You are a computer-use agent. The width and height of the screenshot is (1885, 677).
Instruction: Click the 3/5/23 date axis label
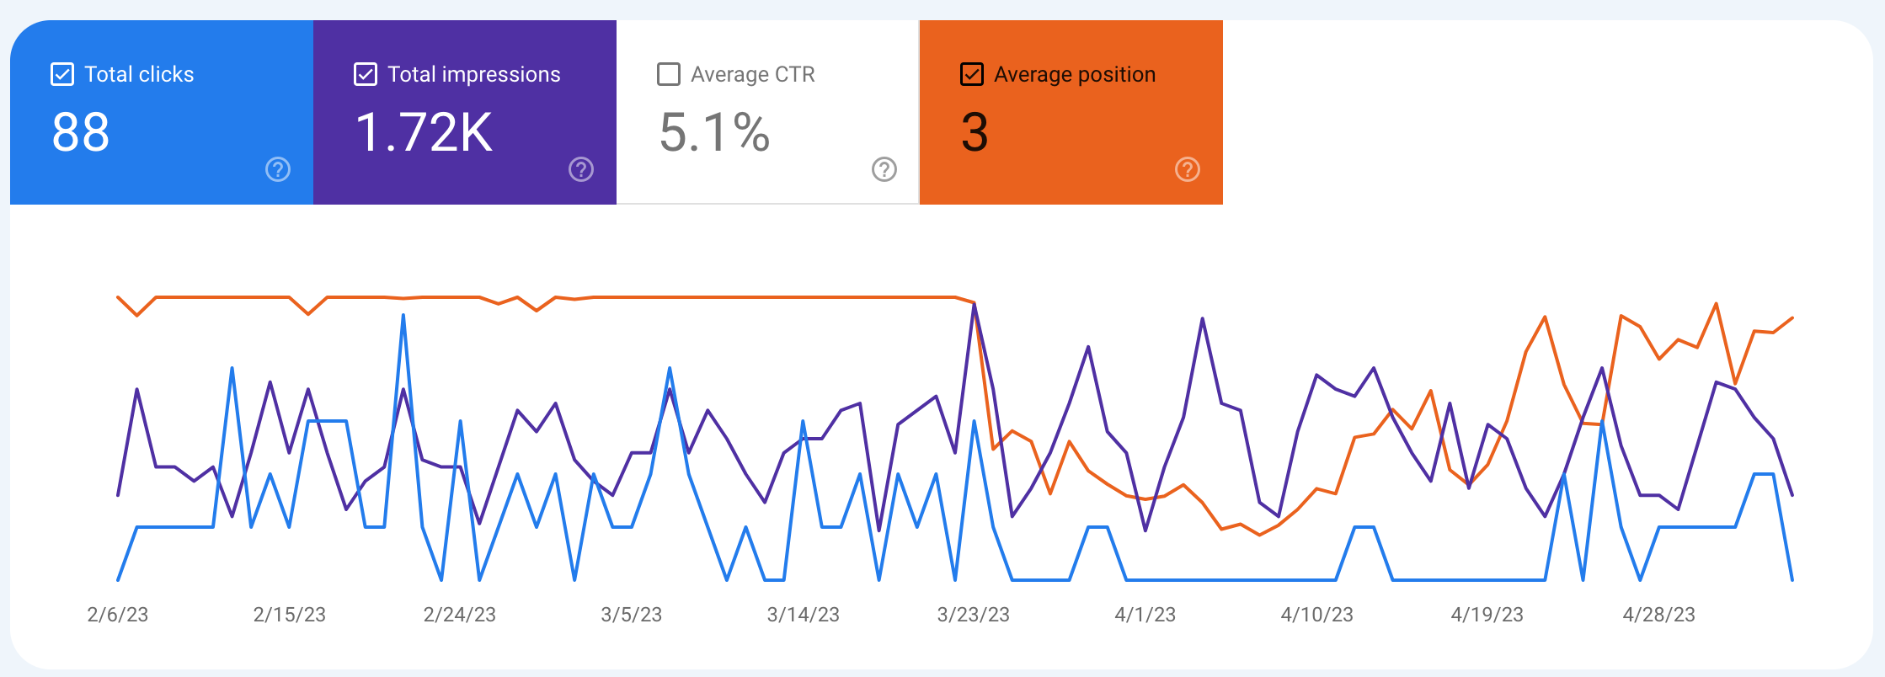click(x=631, y=615)
